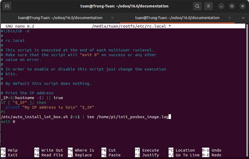Close the first terminal tab
This screenshot has width=249, height=159.
click(x=112, y=18)
